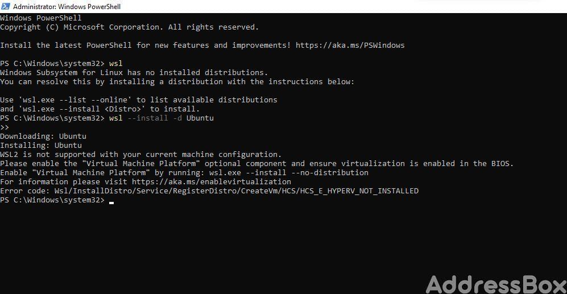Click the AddressBox watermark logo
Screen dimensions: 567x294
pyautogui.click(x=496, y=284)
